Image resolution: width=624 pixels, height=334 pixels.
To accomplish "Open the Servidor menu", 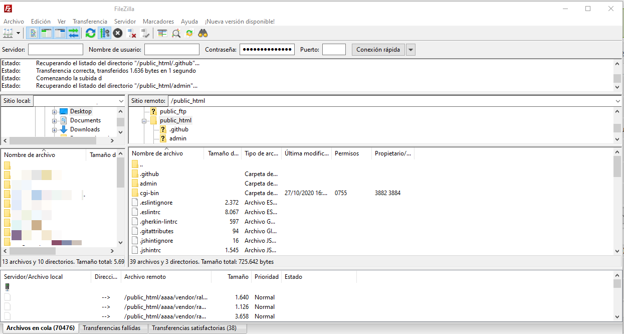I will click(125, 22).
